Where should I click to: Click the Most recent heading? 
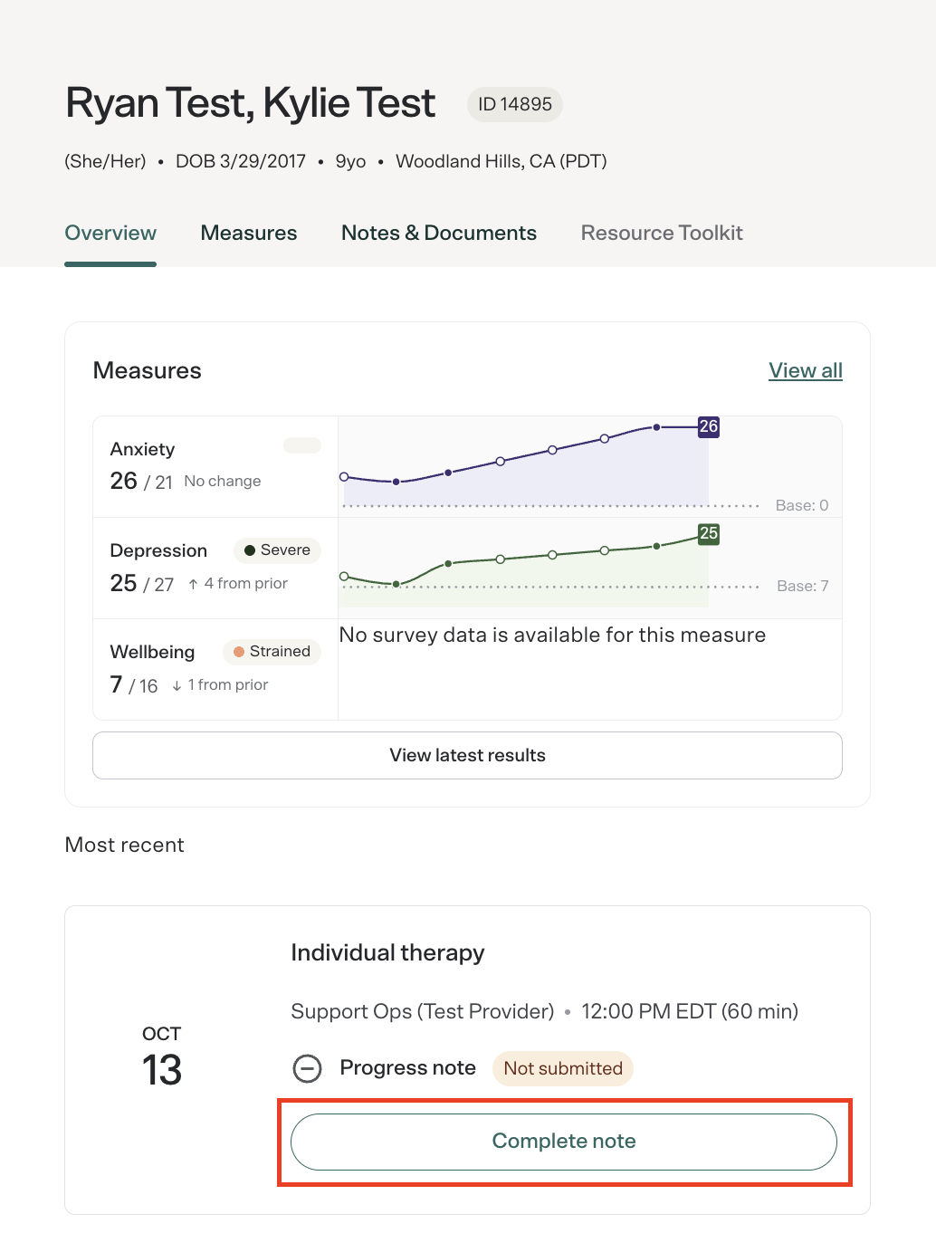tap(125, 845)
